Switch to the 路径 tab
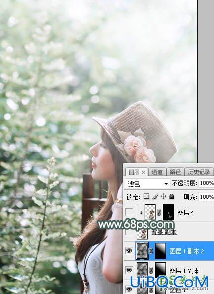 175,172
